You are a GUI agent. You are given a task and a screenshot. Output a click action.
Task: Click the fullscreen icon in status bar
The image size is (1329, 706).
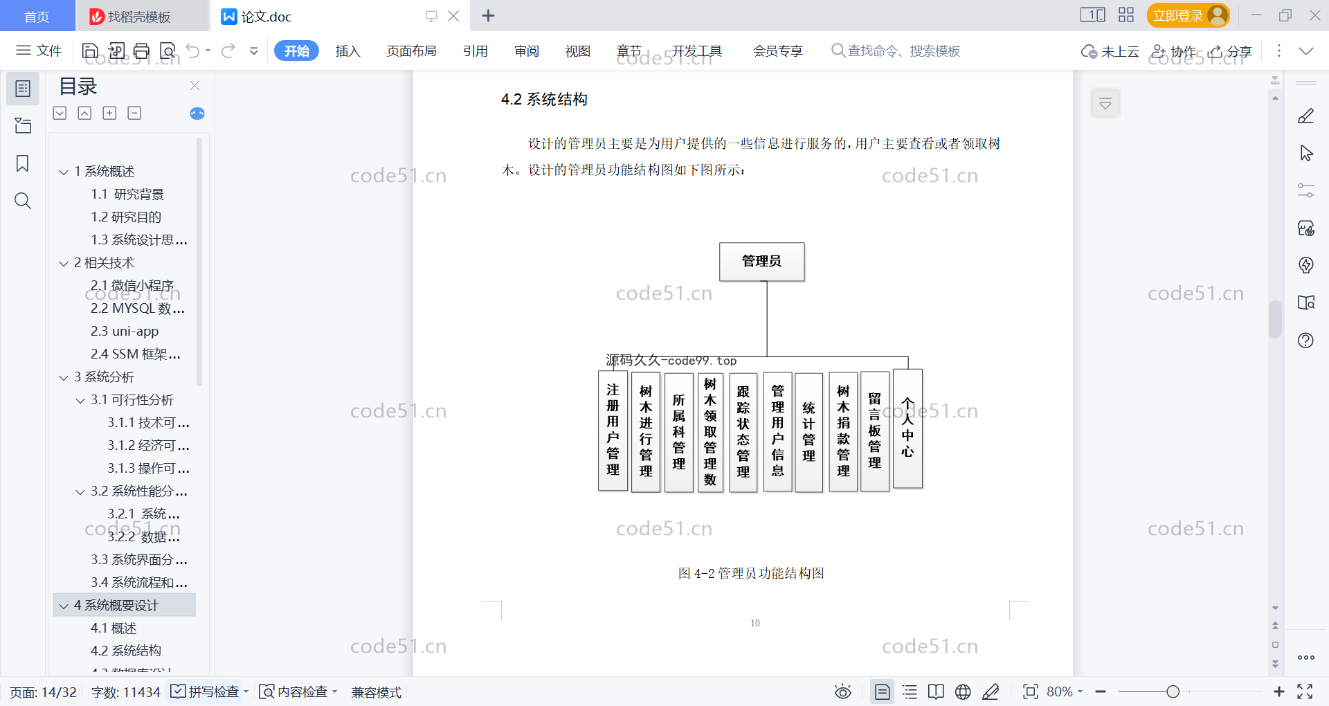point(1305,691)
